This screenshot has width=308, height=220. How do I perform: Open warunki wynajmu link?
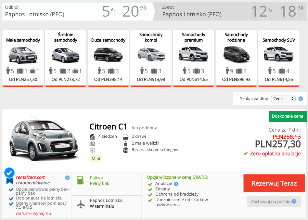pos(33,213)
